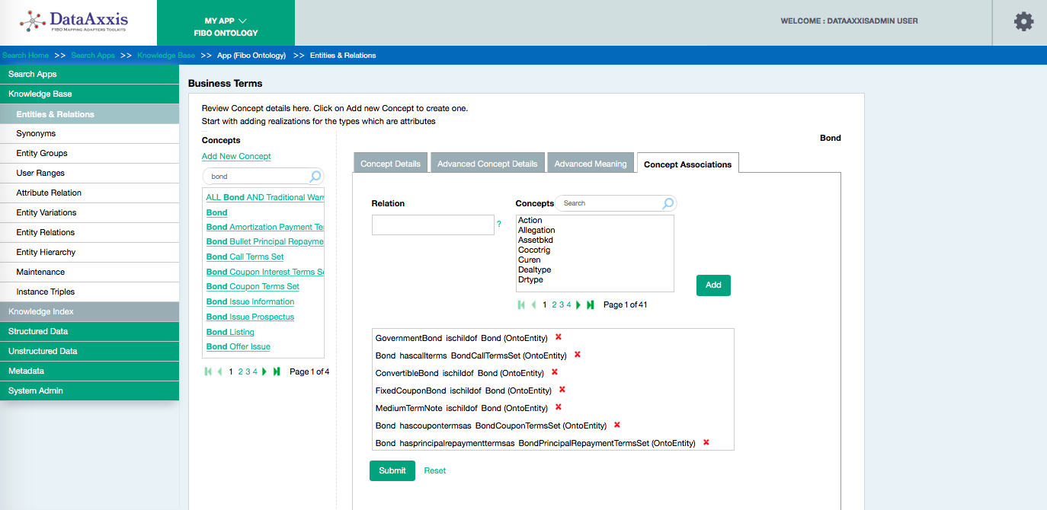The image size is (1047, 510).
Task: Remove the GovernmentBond ischildof Bond association
Action: [x=558, y=337]
